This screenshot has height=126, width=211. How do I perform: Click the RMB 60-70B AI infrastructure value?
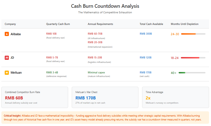tap(95, 34)
